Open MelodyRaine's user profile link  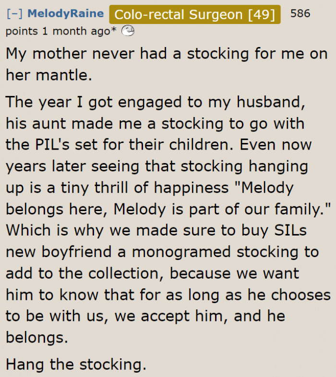point(66,13)
